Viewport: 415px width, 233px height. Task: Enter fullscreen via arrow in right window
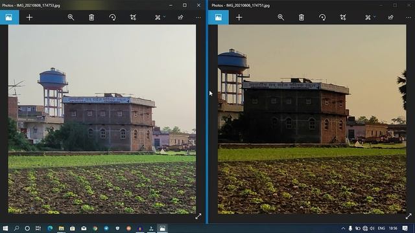click(x=409, y=217)
